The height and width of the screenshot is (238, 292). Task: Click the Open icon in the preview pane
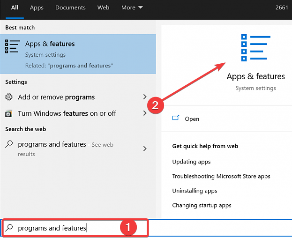176,119
